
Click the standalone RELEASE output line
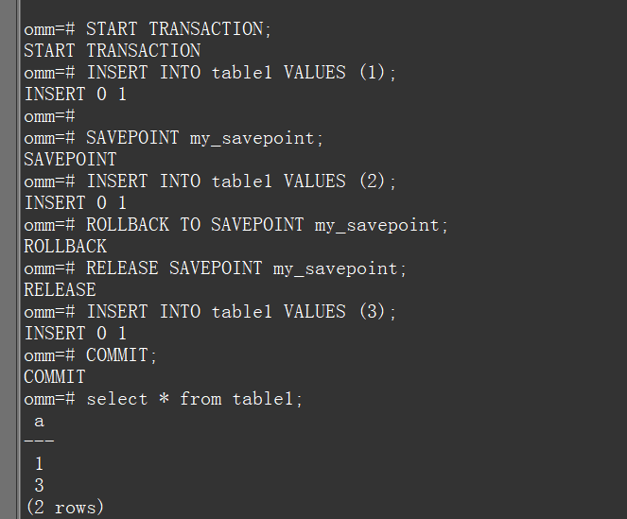click(x=60, y=290)
